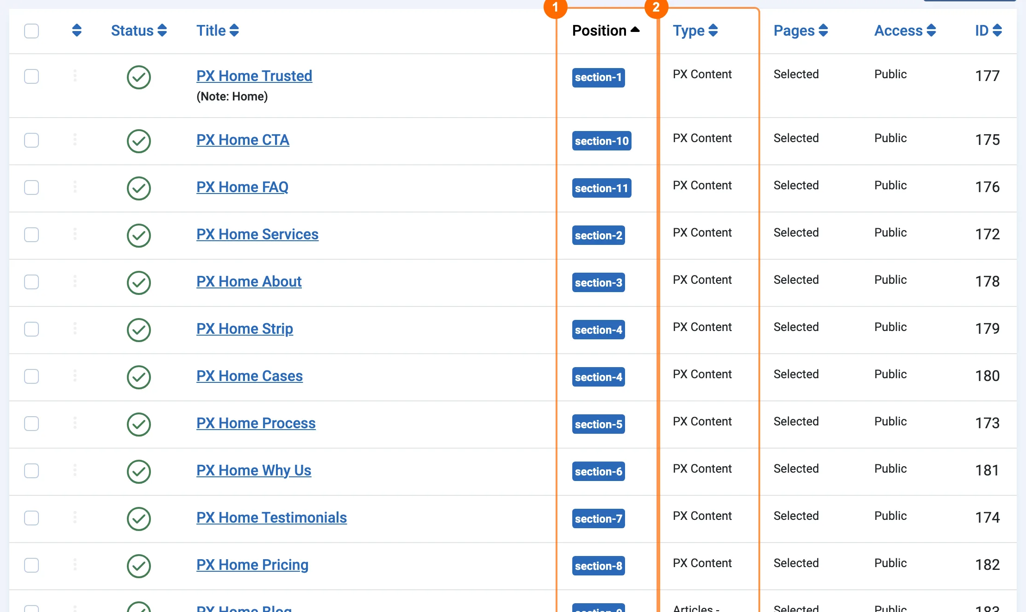Click drag handle of PX Home Services row

point(75,234)
